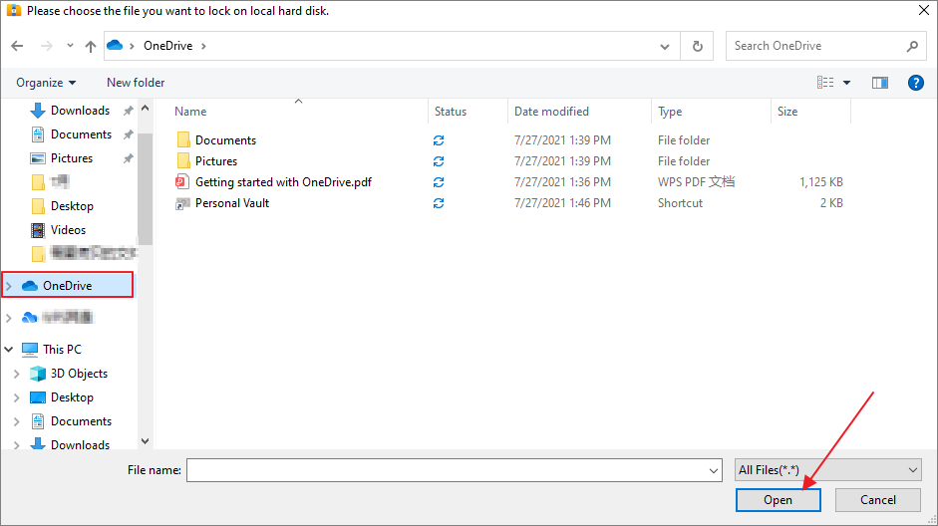Click the Documents folder icon in list
This screenshot has height=526, width=938.
[183, 140]
